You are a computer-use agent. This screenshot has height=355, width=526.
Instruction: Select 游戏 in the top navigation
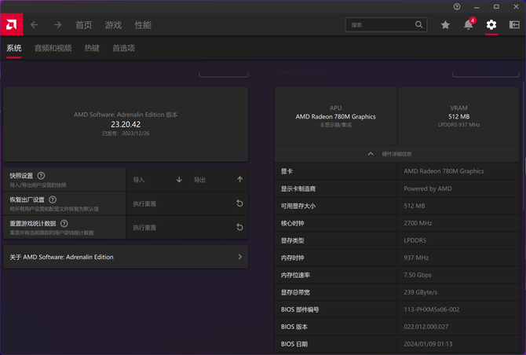[x=113, y=25]
